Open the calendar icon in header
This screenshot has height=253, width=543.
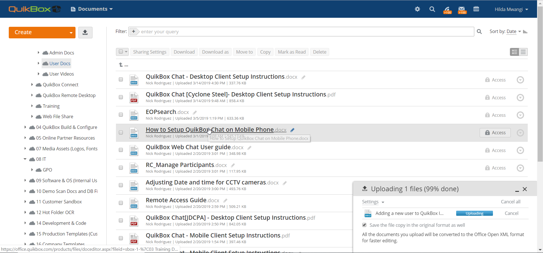click(x=476, y=9)
